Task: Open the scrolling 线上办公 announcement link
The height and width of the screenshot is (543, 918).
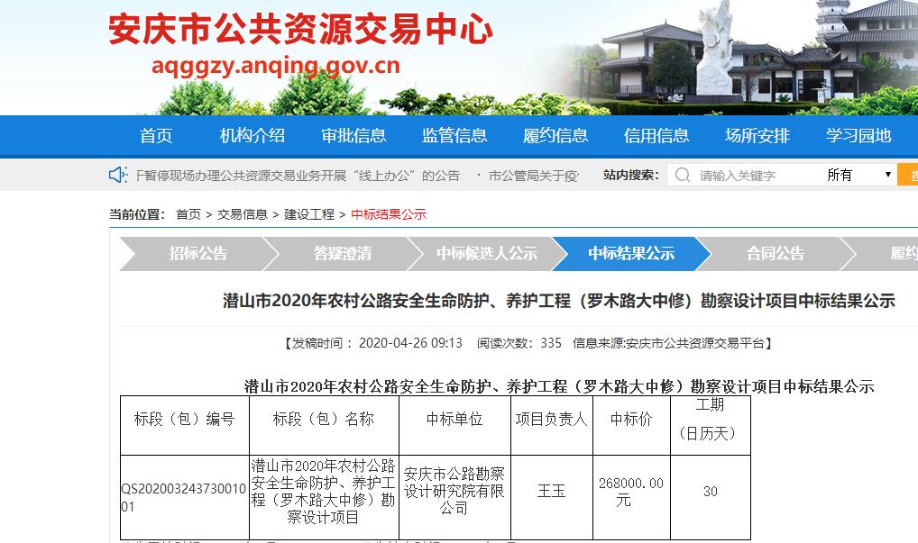Action: (298, 176)
